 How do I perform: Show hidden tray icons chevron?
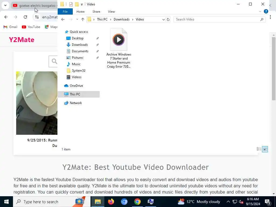(x=228, y=202)
